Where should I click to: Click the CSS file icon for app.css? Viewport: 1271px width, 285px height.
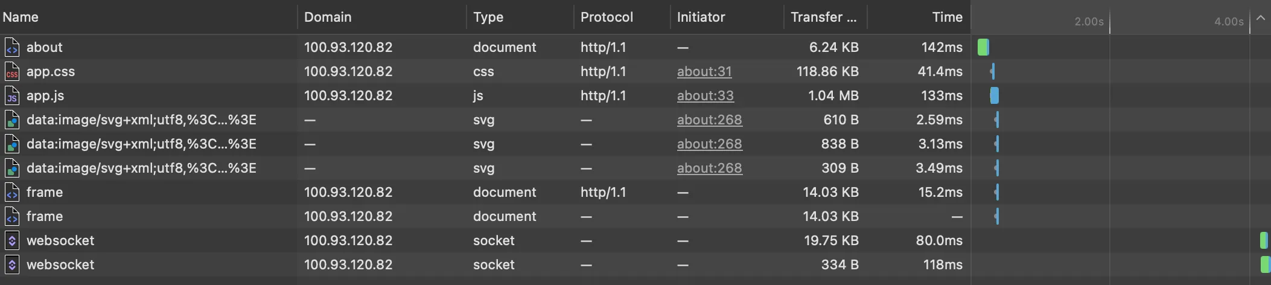pyautogui.click(x=12, y=71)
